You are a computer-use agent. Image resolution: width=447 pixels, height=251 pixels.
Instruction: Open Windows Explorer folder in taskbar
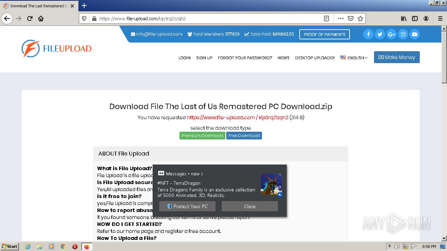[x=39, y=246]
